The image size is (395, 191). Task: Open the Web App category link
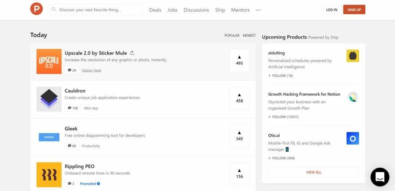[x=91, y=108]
